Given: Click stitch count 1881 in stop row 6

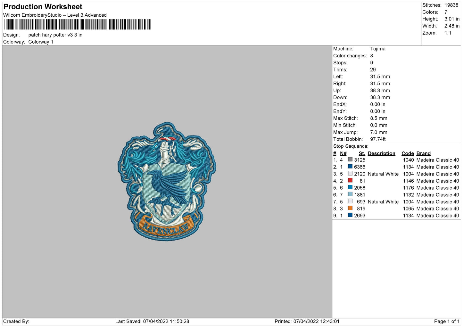Looking at the screenshot, I should 360,195.
